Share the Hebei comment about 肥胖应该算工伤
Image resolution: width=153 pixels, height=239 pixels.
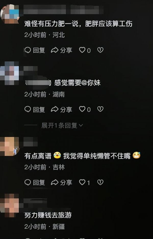(x=61, y=50)
